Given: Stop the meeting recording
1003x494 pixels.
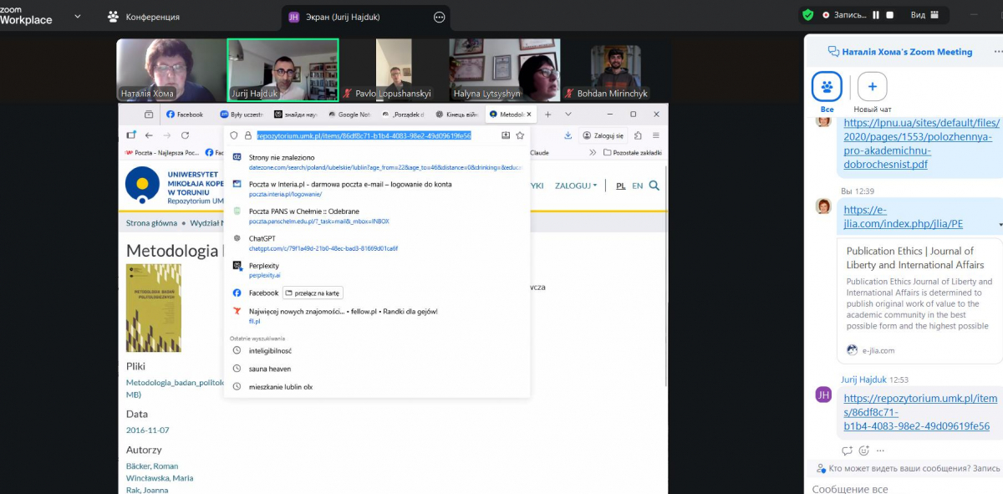Looking at the screenshot, I should [889, 15].
